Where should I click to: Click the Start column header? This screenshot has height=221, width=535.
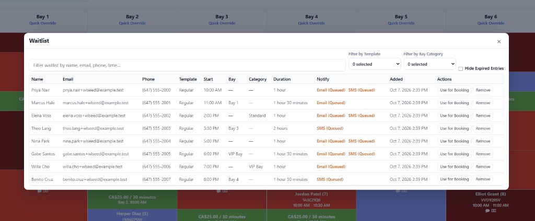208,79
